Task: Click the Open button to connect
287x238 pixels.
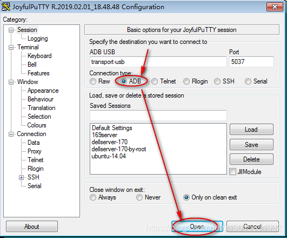Action: pyautogui.click(x=197, y=227)
